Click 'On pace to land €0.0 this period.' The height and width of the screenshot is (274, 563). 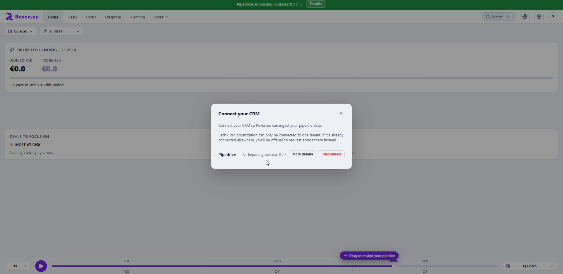click(x=37, y=85)
